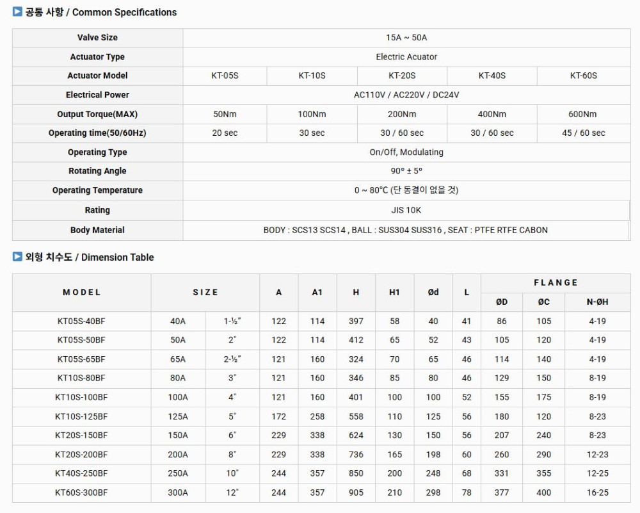
Task: Click the N-ØH flange column header
Action: [x=597, y=302]
